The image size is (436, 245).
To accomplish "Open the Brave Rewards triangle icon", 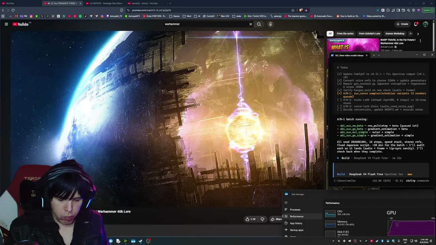I will pos(306,10).
